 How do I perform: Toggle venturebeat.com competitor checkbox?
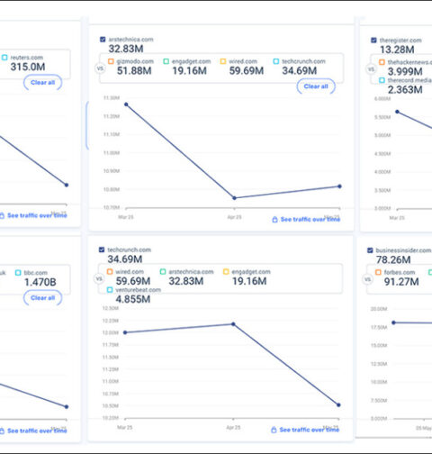110,290
